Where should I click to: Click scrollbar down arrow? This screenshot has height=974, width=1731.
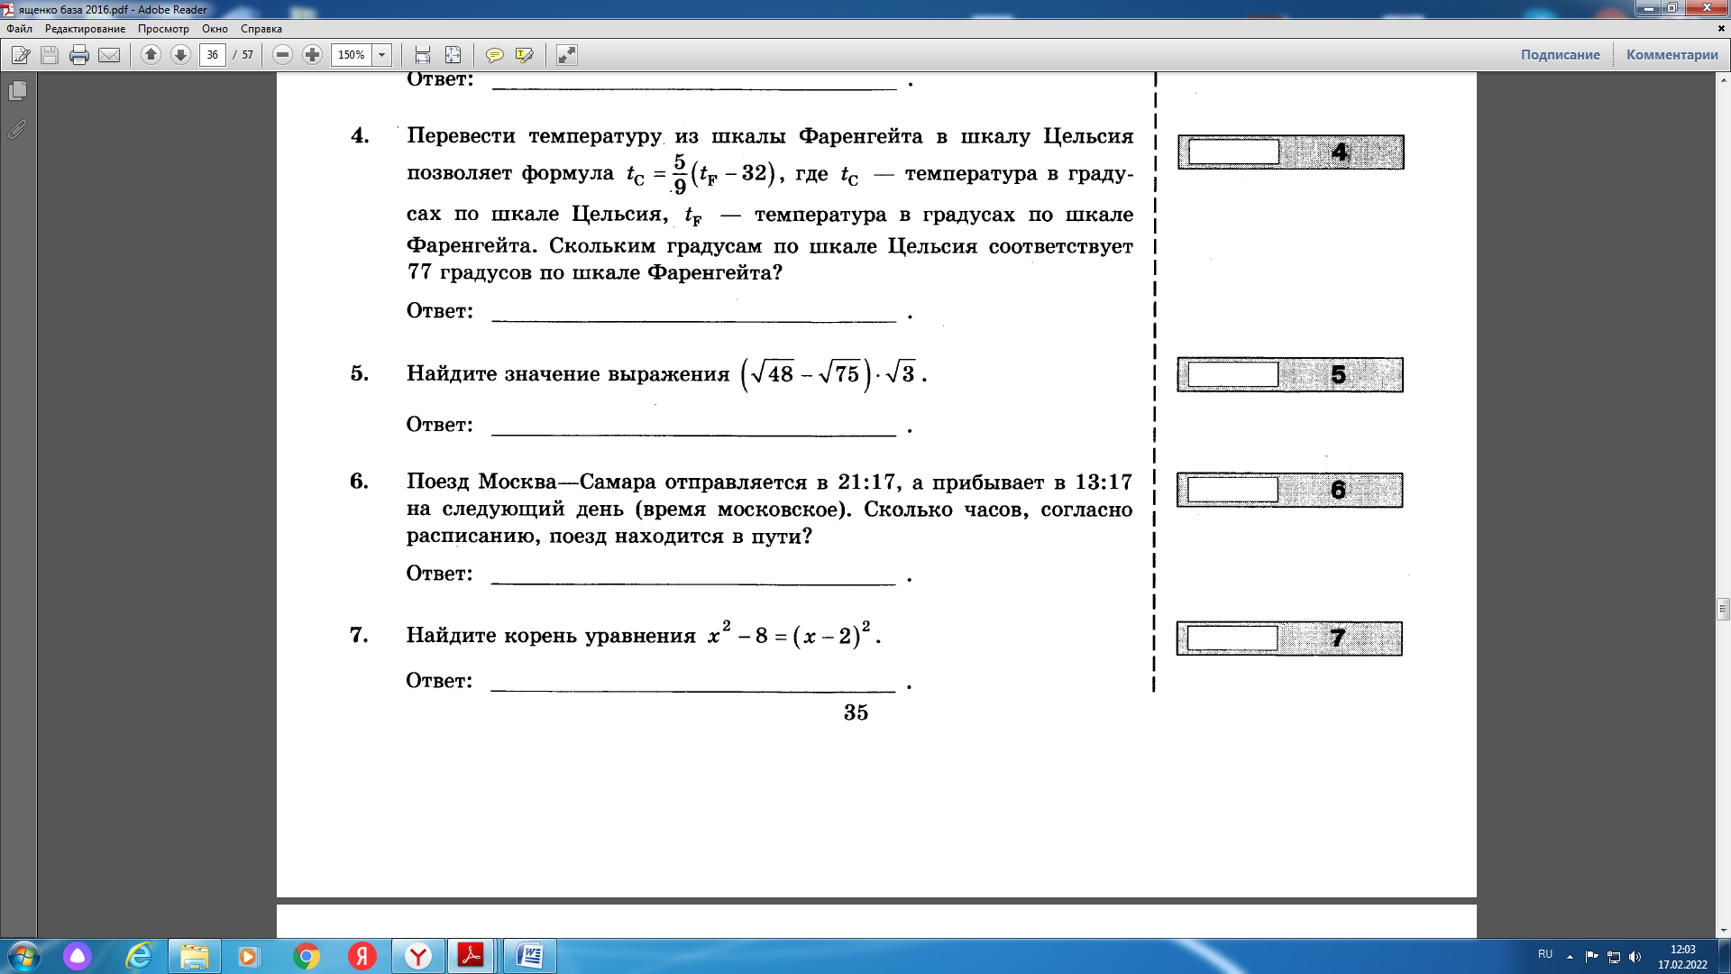(1723, 931)
